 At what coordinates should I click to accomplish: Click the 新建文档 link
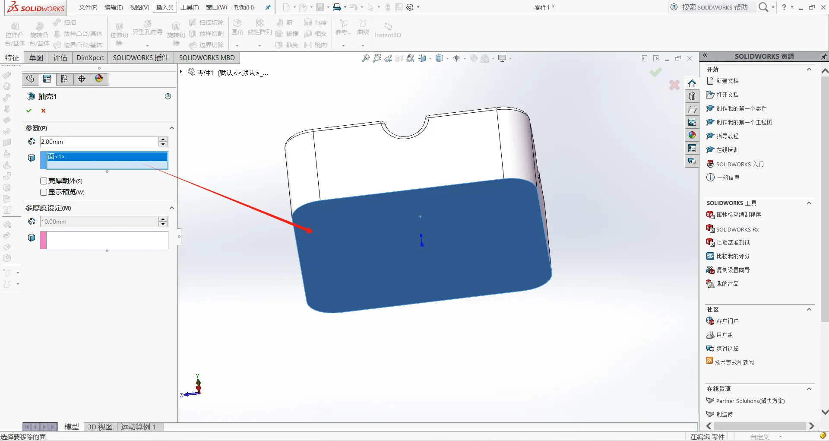point(727,81)
